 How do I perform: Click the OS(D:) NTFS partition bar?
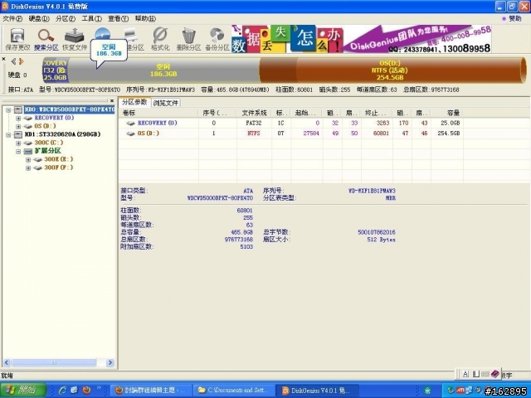click(392, 70)
